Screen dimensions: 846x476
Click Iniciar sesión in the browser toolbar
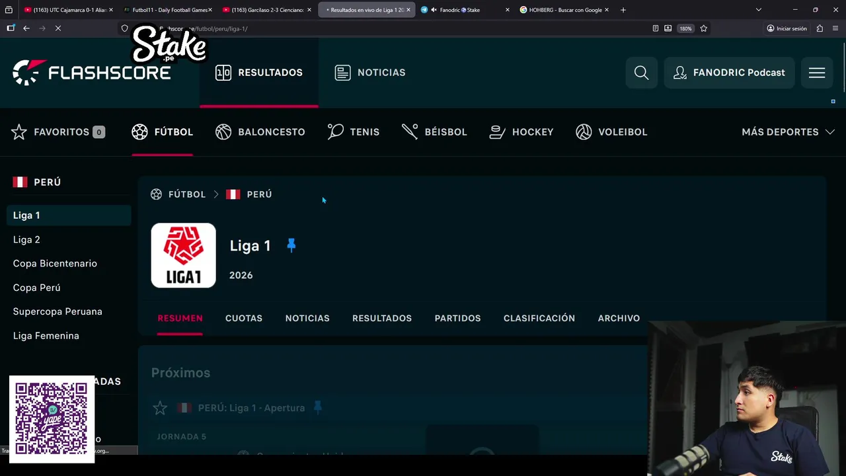[x=787, y=28]
